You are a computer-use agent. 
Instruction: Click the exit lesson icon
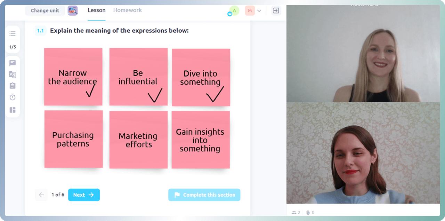(276, 10)
